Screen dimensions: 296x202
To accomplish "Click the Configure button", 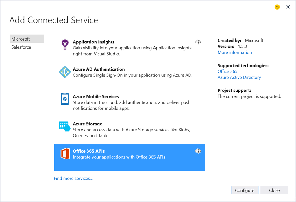I will click(x=245, y=190).
